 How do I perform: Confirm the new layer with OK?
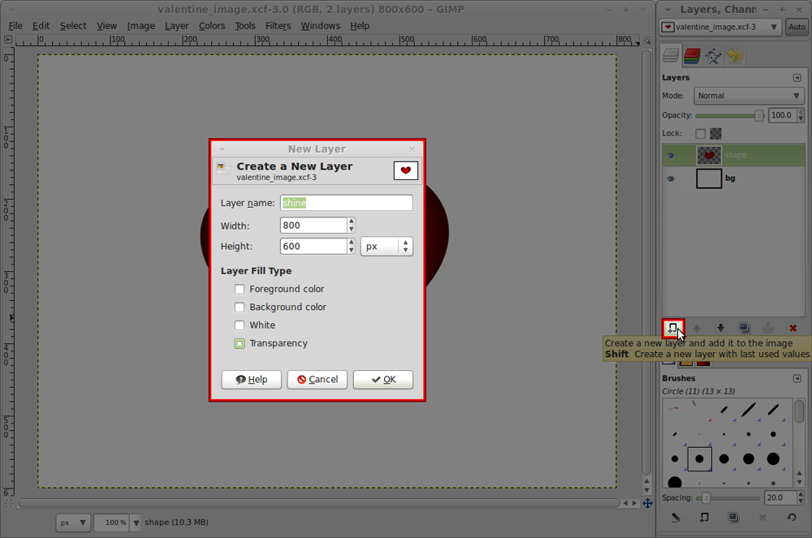(x=382, y=379)
